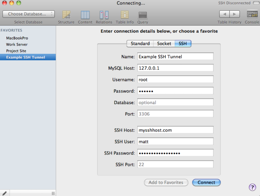260x196 pixels.
Task: Click the SSH User field
Action: [x=175, y=141]
